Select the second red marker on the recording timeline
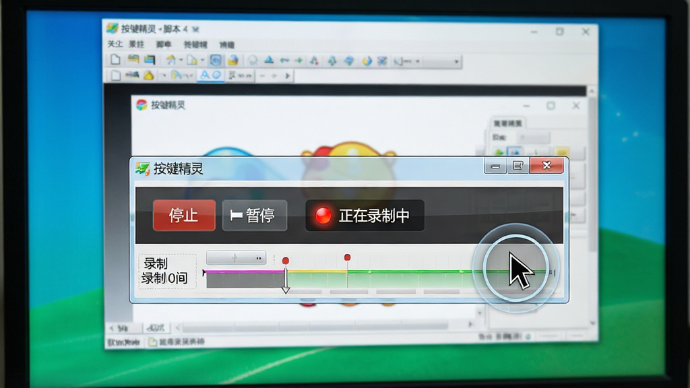This screenshot has width=690, height=388. click(x=347, y=257)
